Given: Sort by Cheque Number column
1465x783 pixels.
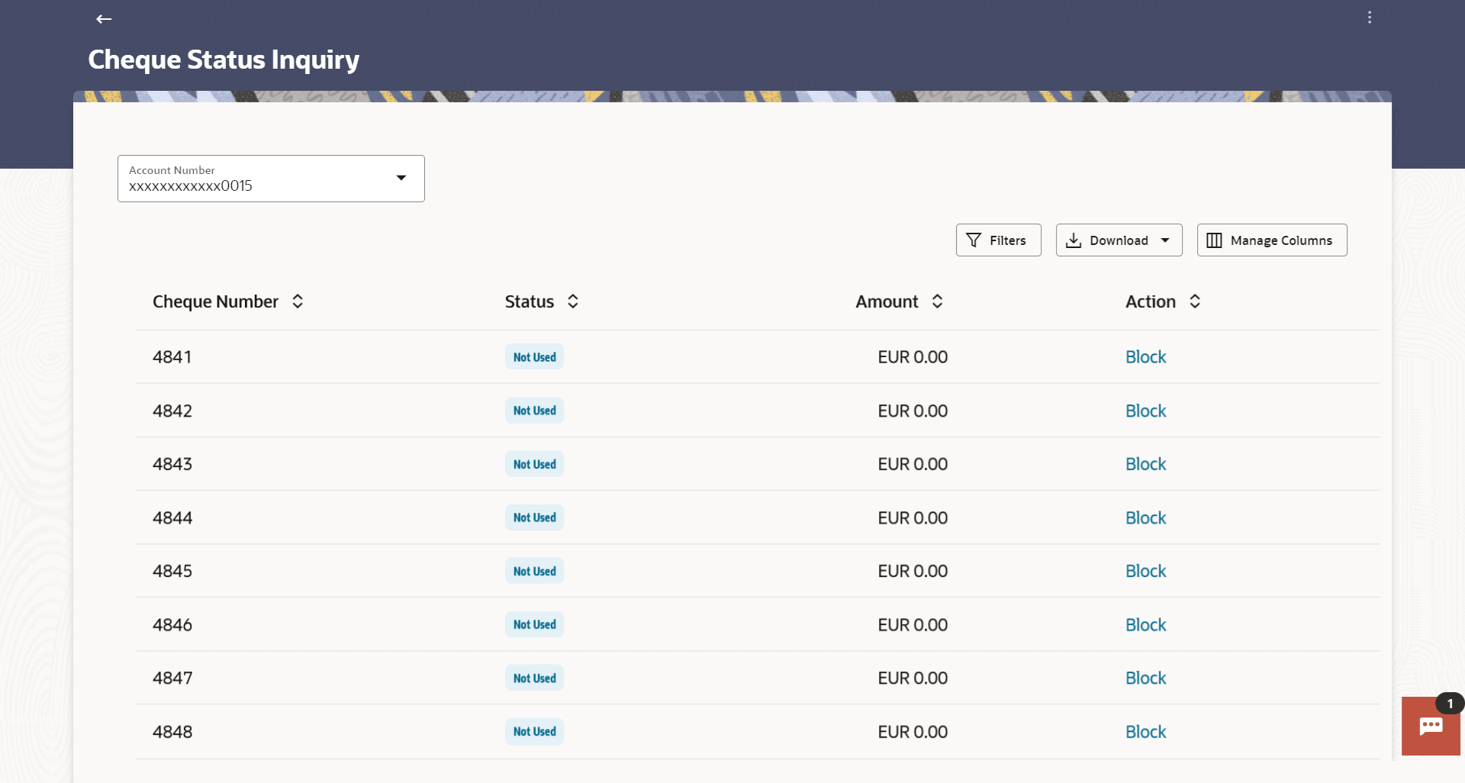Looking at the screenshot, I should tap(298, 301).
